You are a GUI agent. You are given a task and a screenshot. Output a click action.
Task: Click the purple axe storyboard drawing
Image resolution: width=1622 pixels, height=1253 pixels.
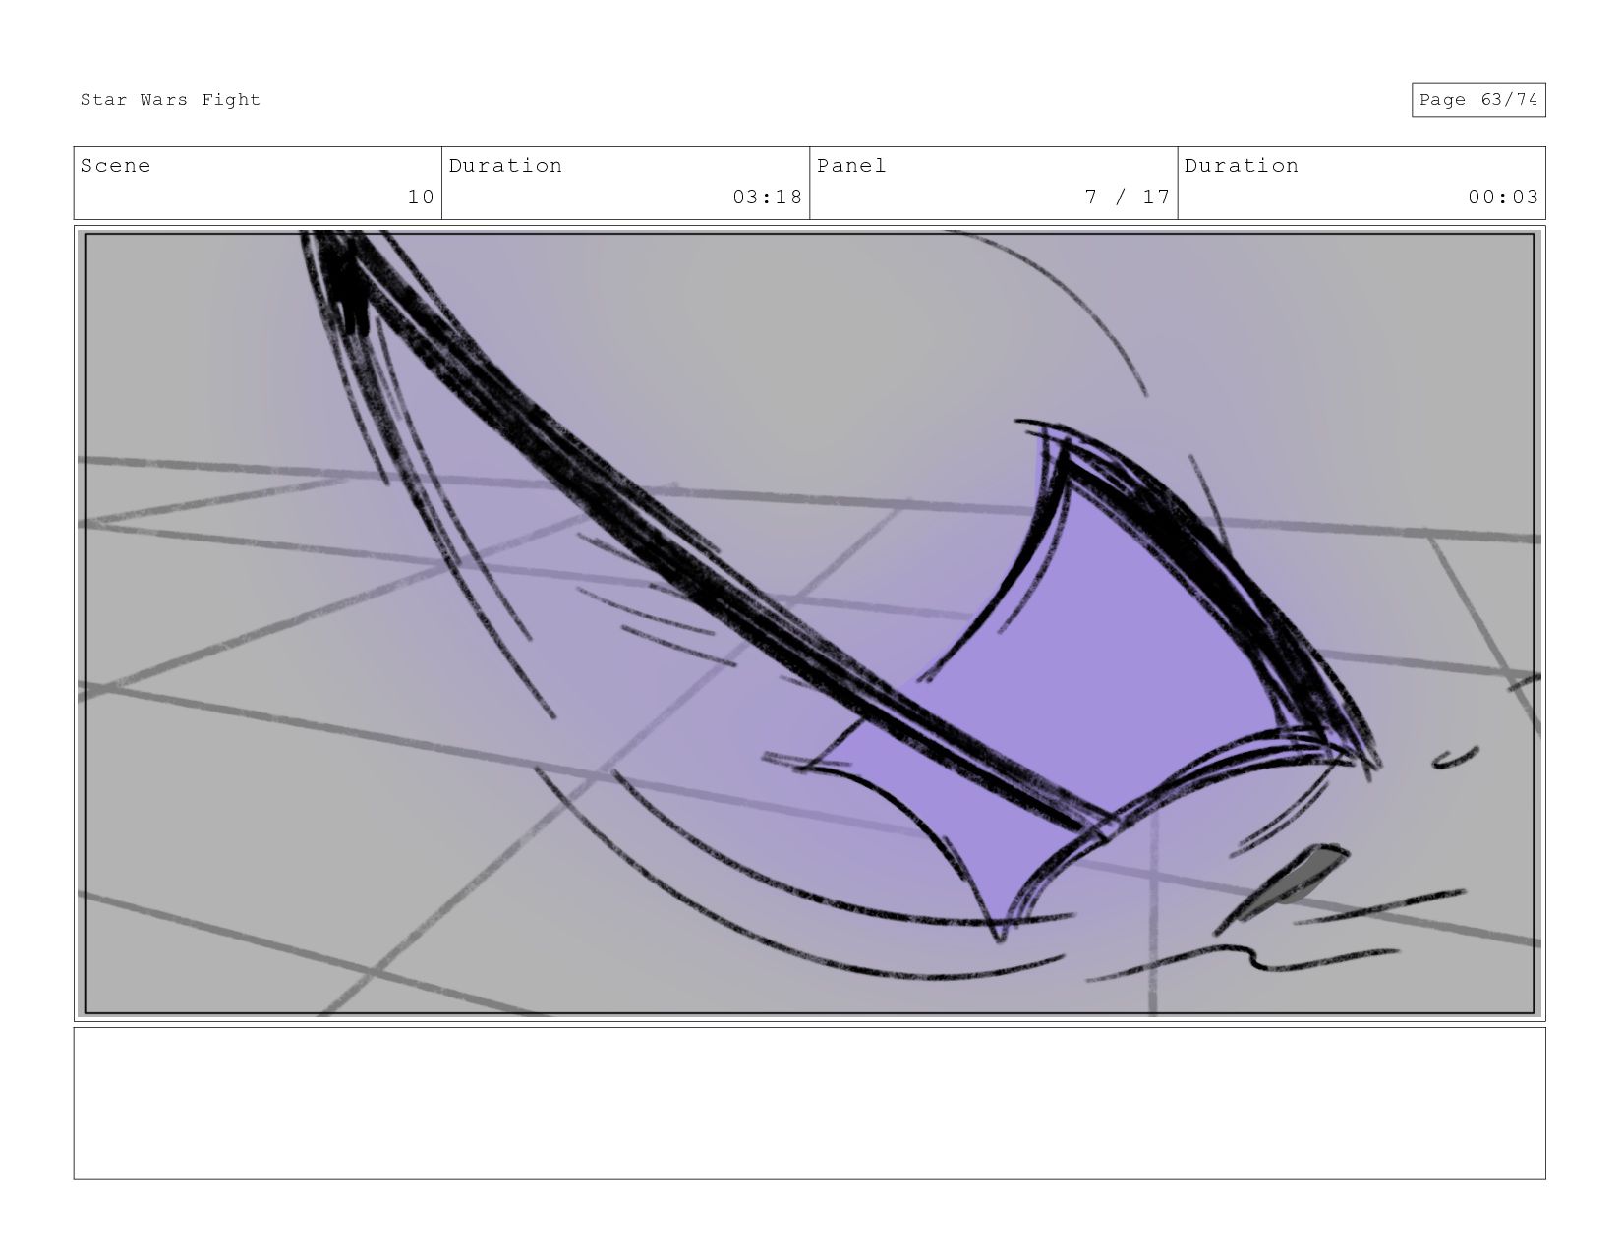[x=809, y=623]
